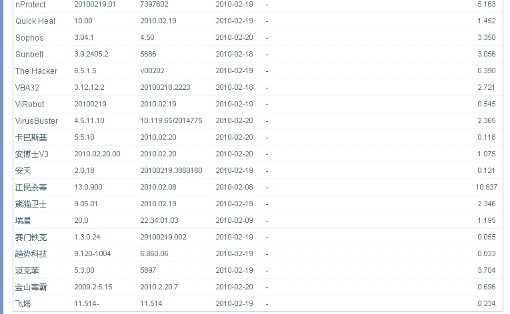The image size is (510, 314).
Task: Click 瑞星 signature version 22.34.01.03
Action: [x=159, y=220]
